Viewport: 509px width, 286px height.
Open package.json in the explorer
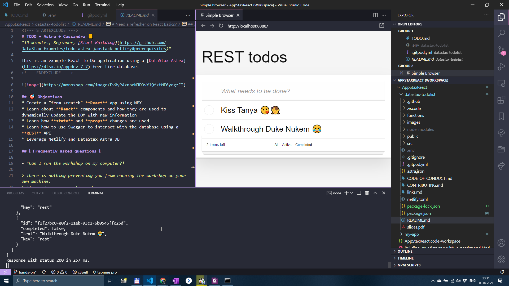point(419,213)
